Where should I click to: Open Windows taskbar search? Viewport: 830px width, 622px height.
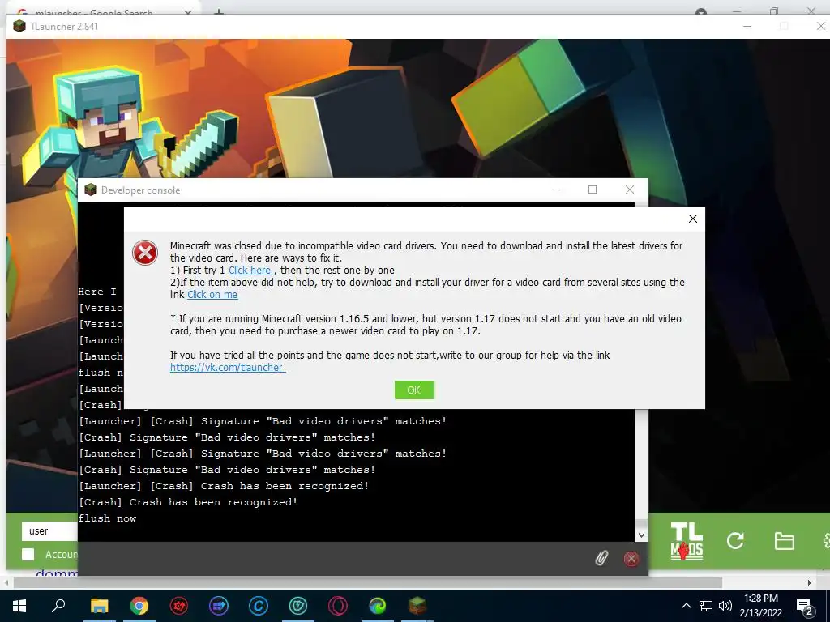click(x=58, y=605)
